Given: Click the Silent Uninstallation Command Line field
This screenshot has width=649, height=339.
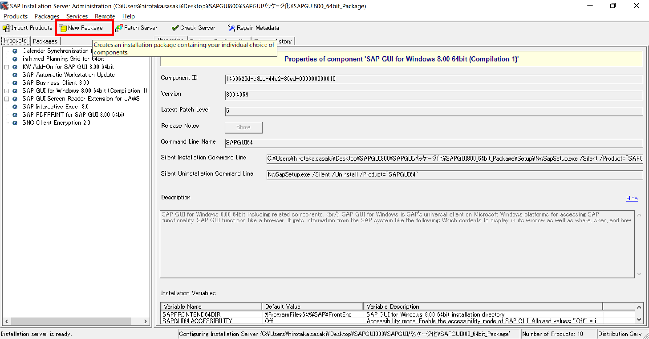Looking at the screenshot, I should tap(455, 175).
